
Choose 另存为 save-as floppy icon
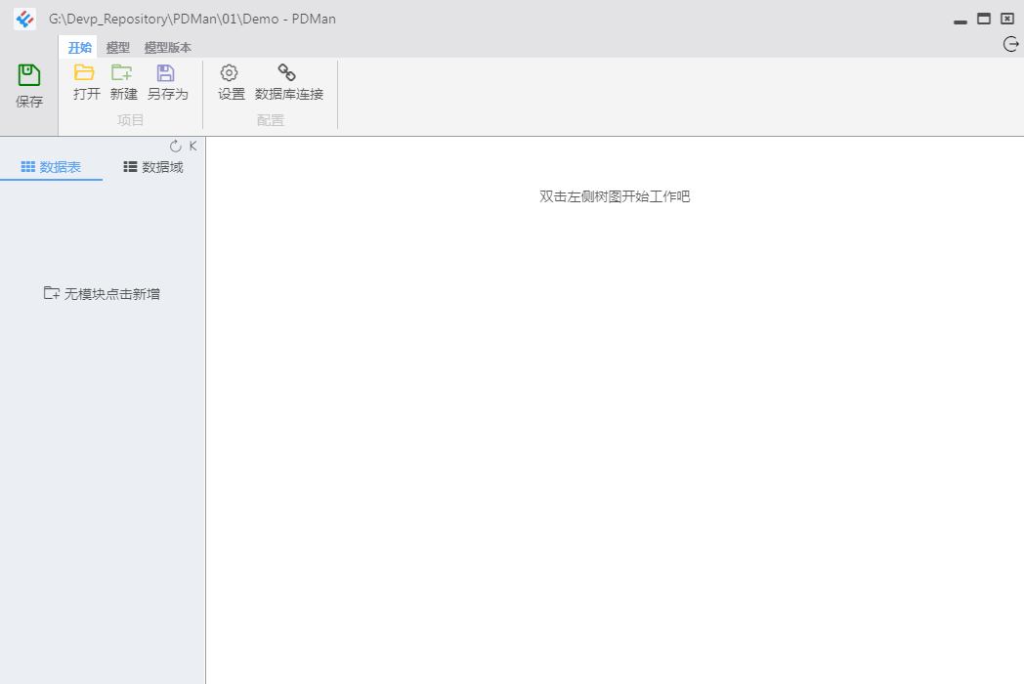click(x=166, y=72)
